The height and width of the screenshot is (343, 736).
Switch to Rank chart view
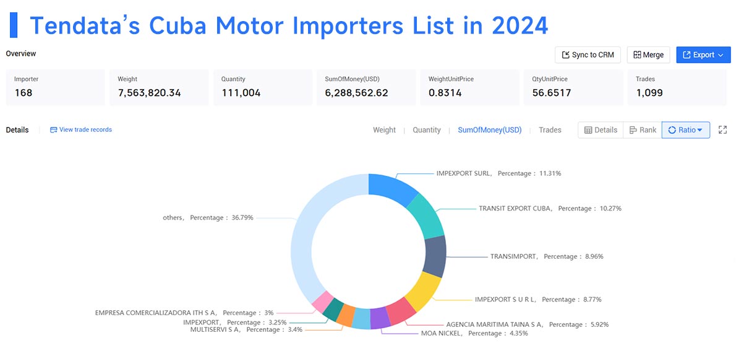tap(643, 130)
